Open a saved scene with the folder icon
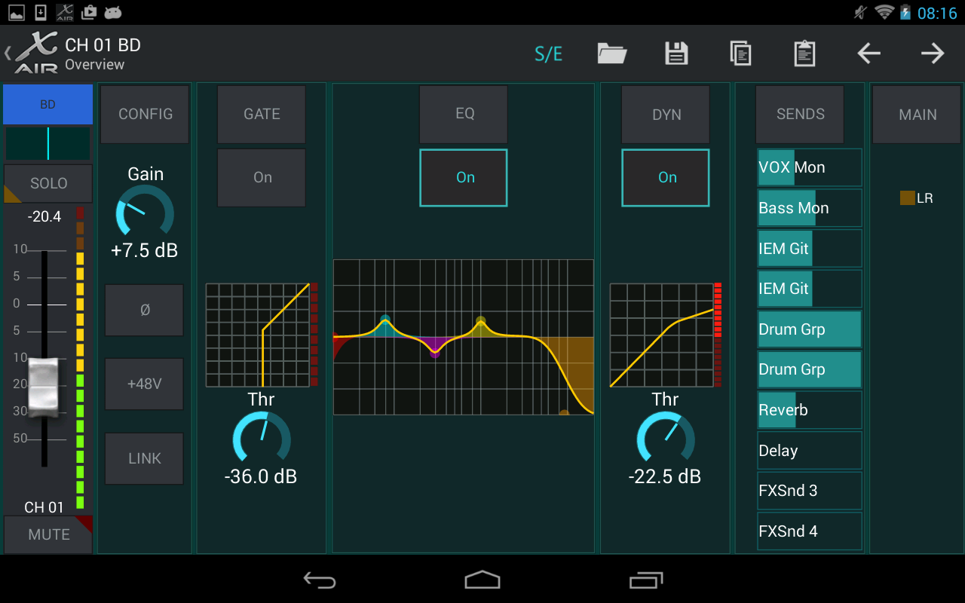Viewport: 965px width, 603px height. click(x=611, y=53)
